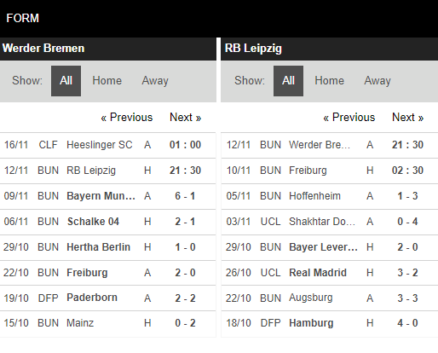
Task: Switch Werder Bremen form to Home
Action: click(x=107, y=81)
